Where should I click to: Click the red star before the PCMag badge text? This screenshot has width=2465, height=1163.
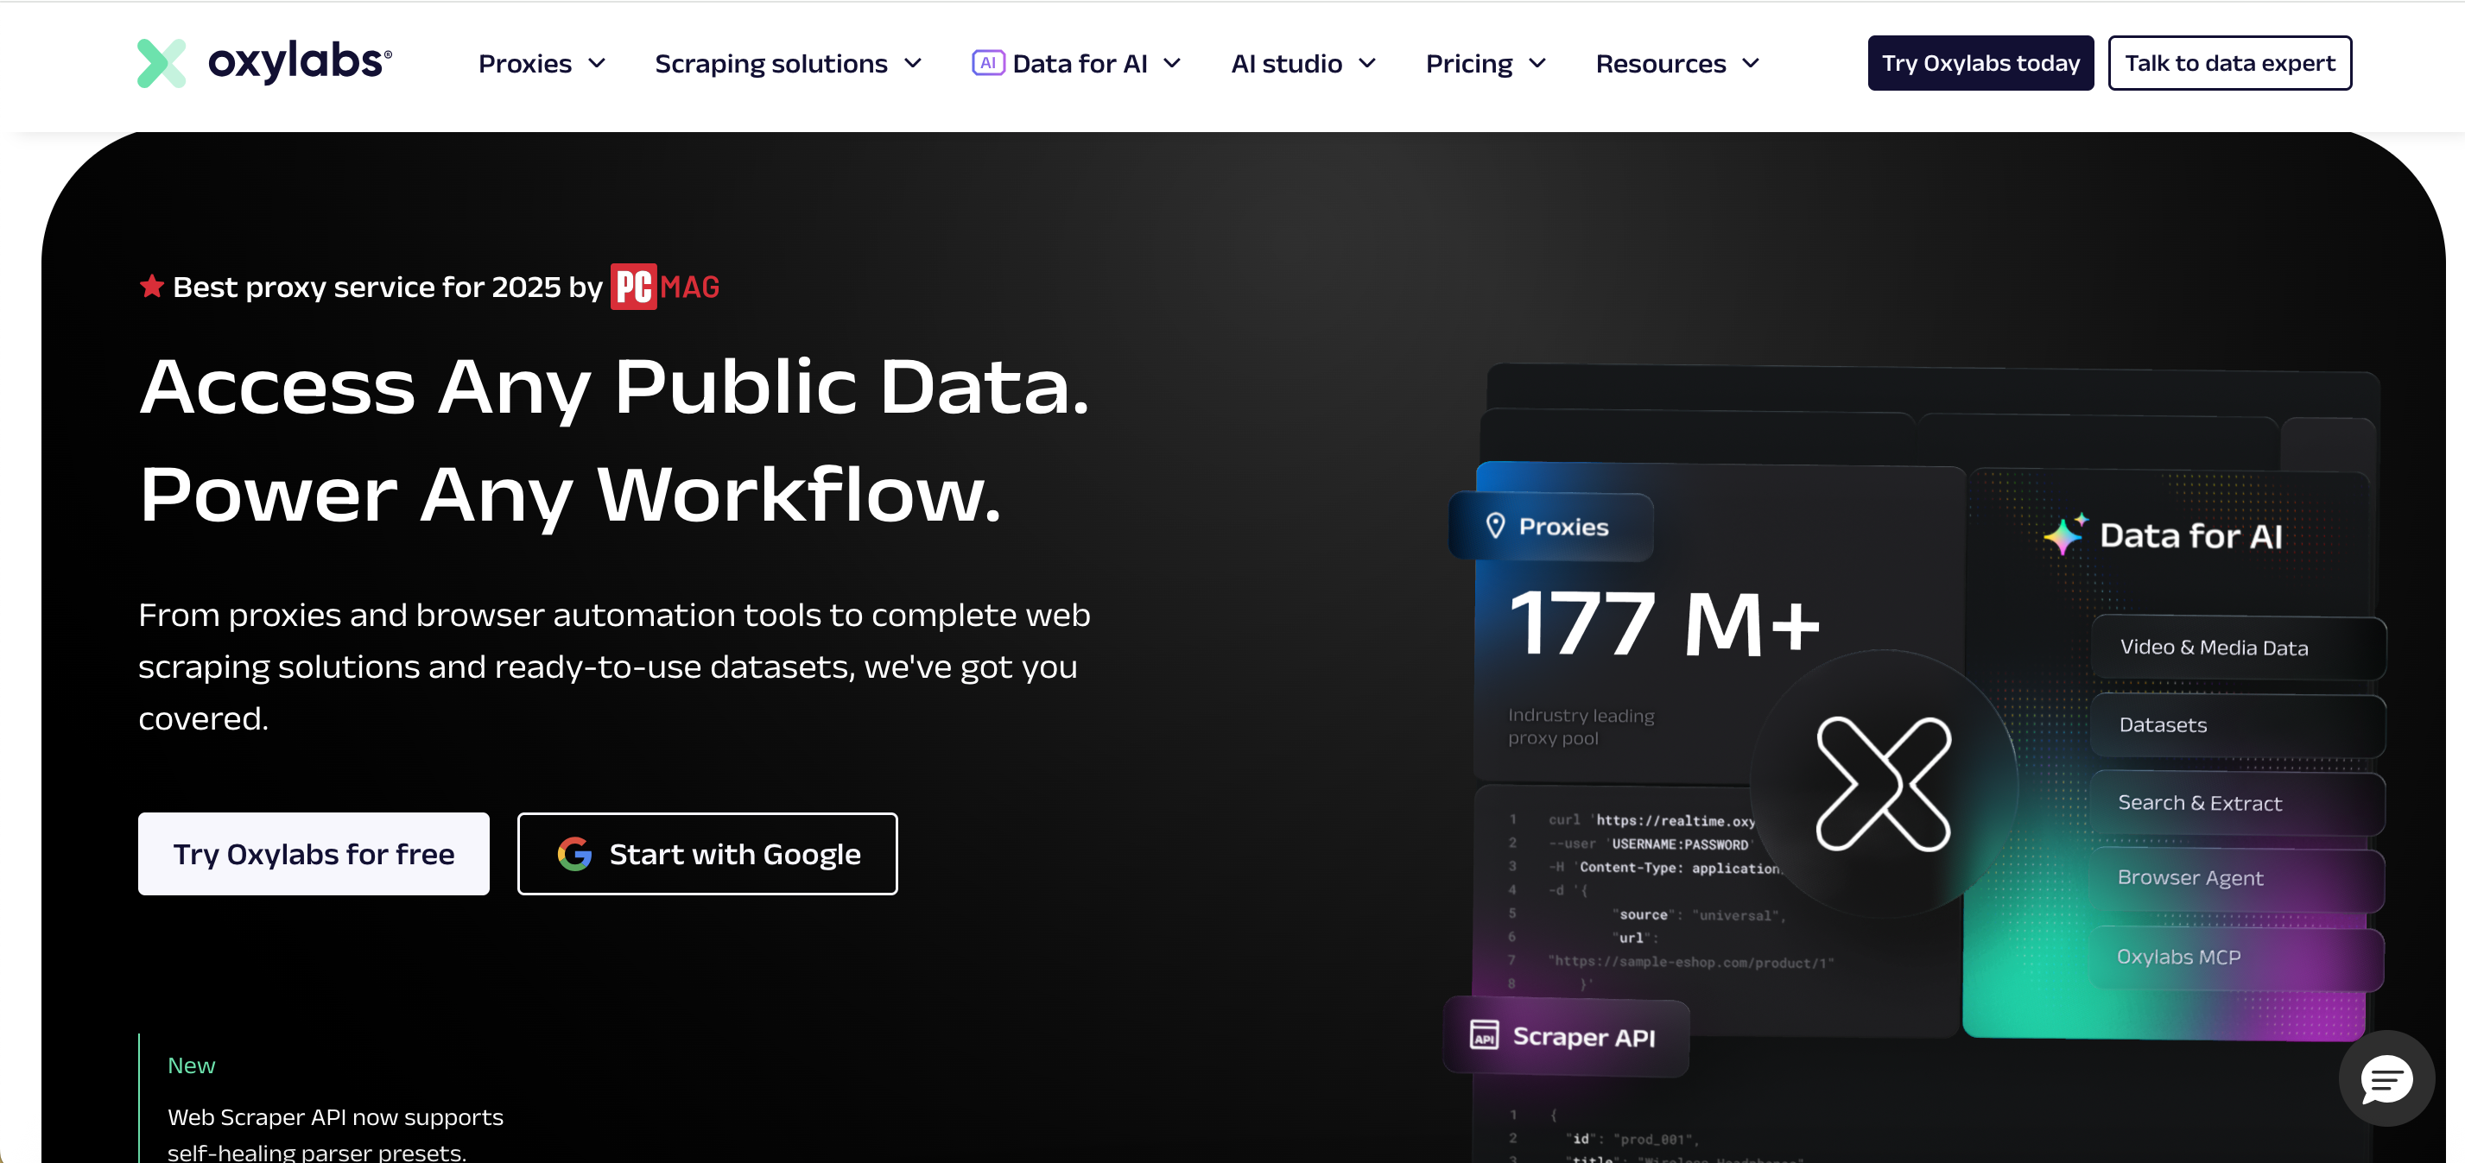pos(151,284)
